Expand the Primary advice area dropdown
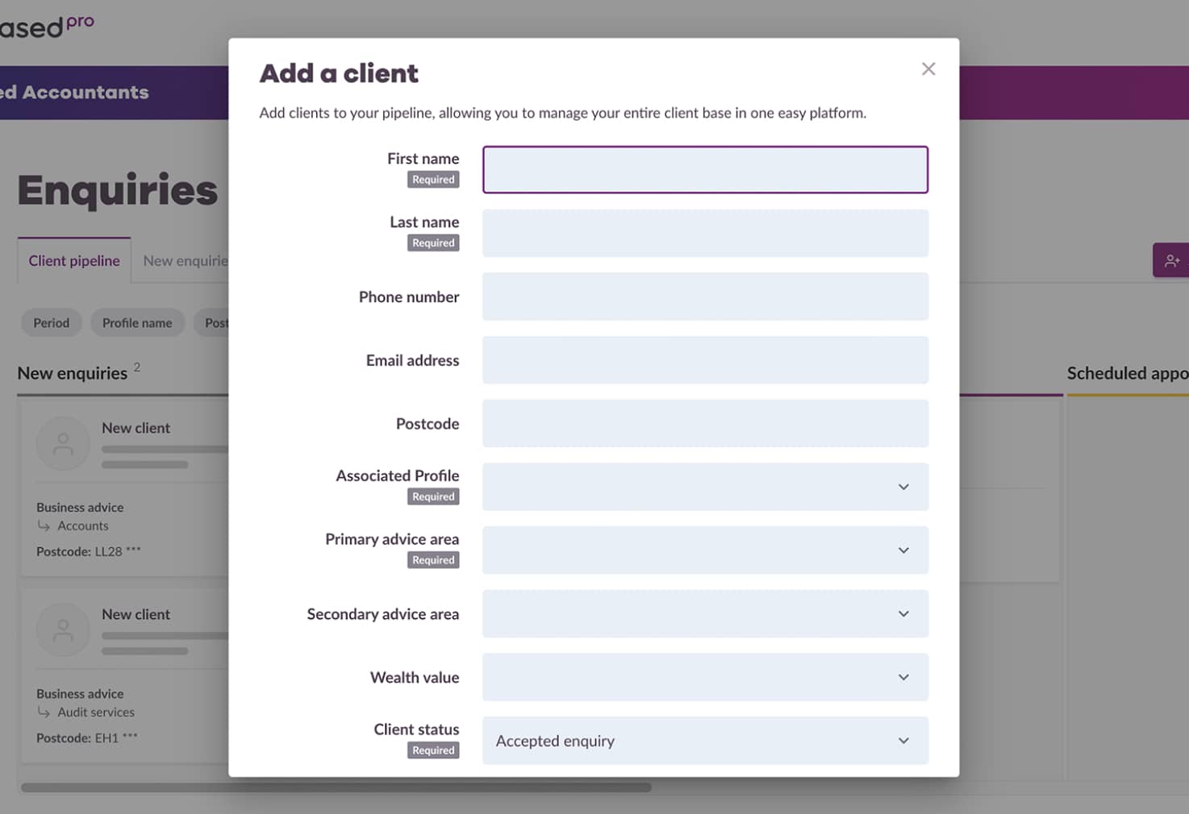The width and height of the screenshot is (1189, 814). tap(705, 550)
